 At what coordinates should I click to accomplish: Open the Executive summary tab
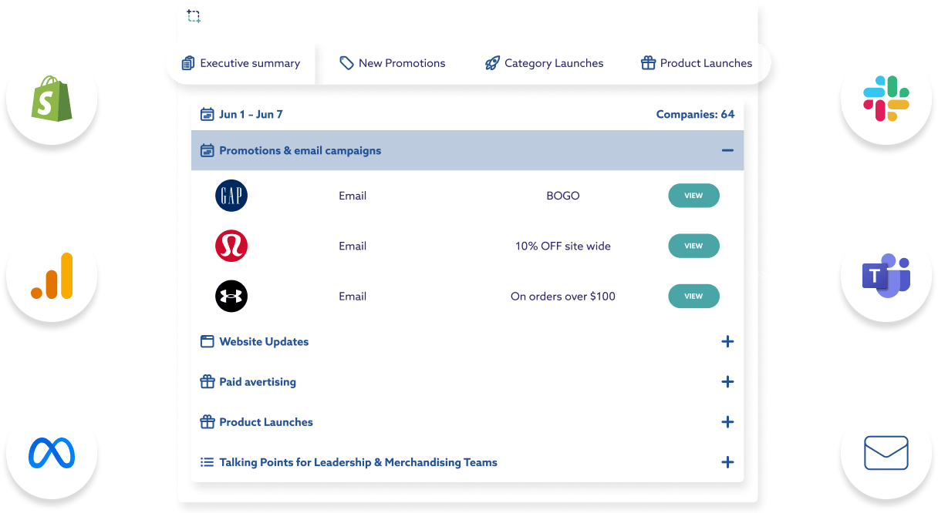(241, 63)
